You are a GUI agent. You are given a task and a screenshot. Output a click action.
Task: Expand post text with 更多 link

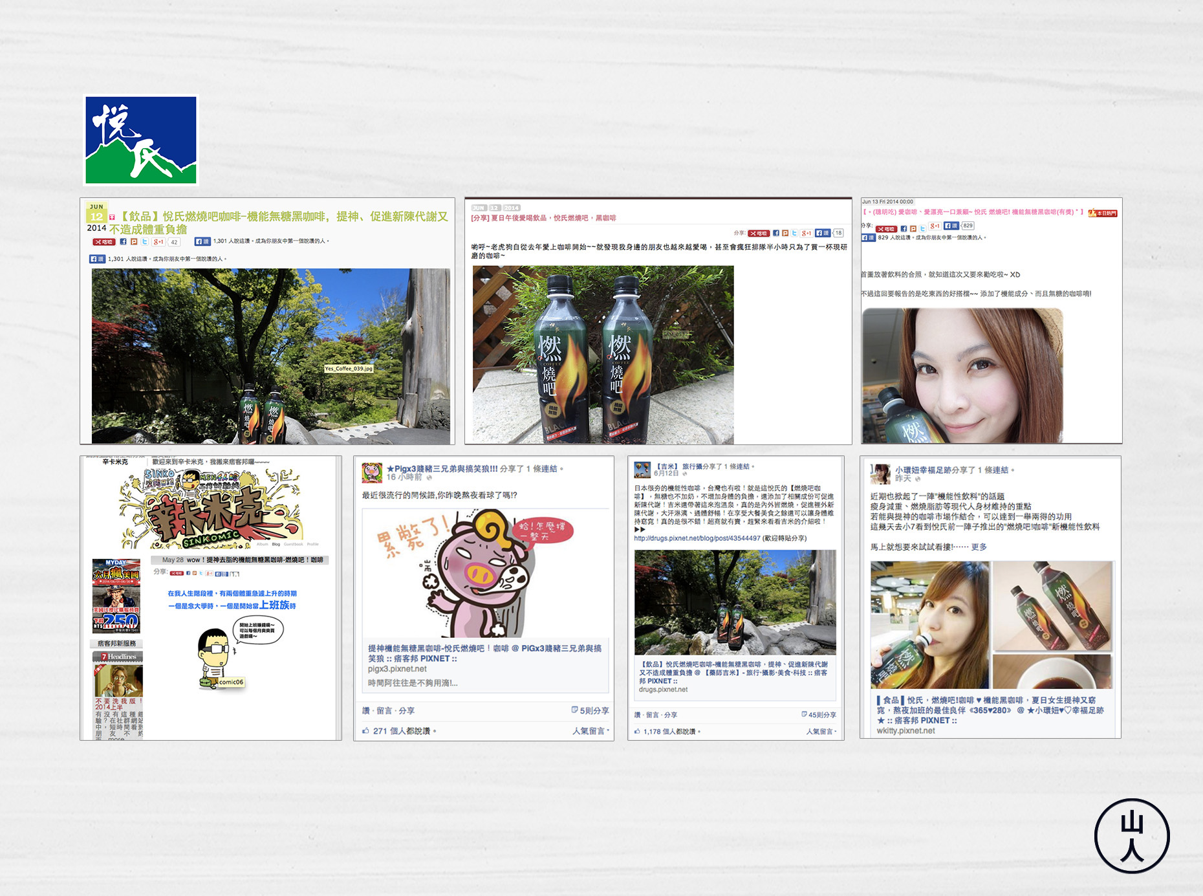(x=979, y=547)
